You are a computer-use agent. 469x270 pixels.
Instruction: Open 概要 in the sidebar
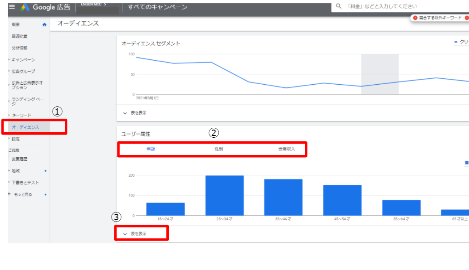[15, 24]
